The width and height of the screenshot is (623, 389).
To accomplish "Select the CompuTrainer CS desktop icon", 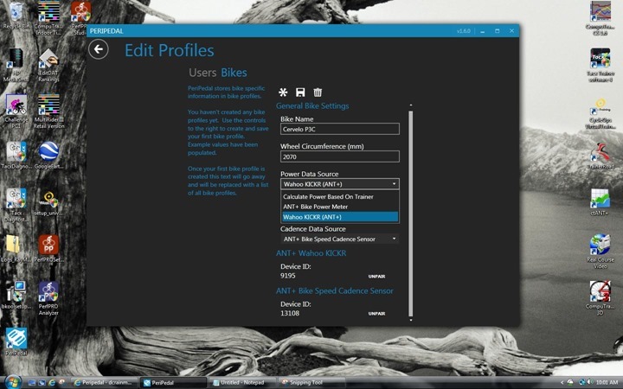I will pyautogui.click(x=600, y=19).
